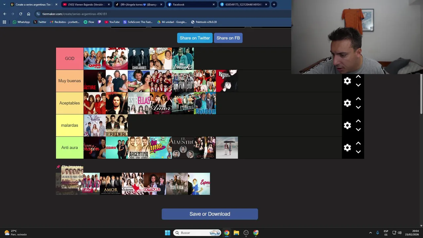The width and height of the screenshot is (423, 238).
Task: Move Anti aura tier up with chevron
Action: pyautogui.click(x=358, y=143)
